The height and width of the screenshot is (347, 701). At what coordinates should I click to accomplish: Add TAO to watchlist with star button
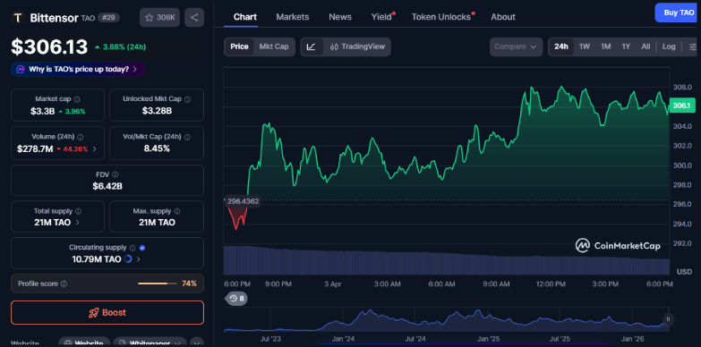pyautogui.click(x=159, y=18)
